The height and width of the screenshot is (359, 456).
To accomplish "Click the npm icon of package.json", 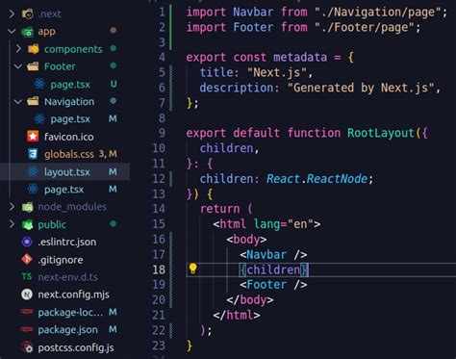I will 27,329.
